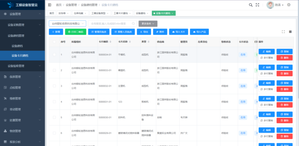Viewport: 299px width, 146px height.
Task: Click the 保养管理 sidebar icon
Action: coord(5,77)
